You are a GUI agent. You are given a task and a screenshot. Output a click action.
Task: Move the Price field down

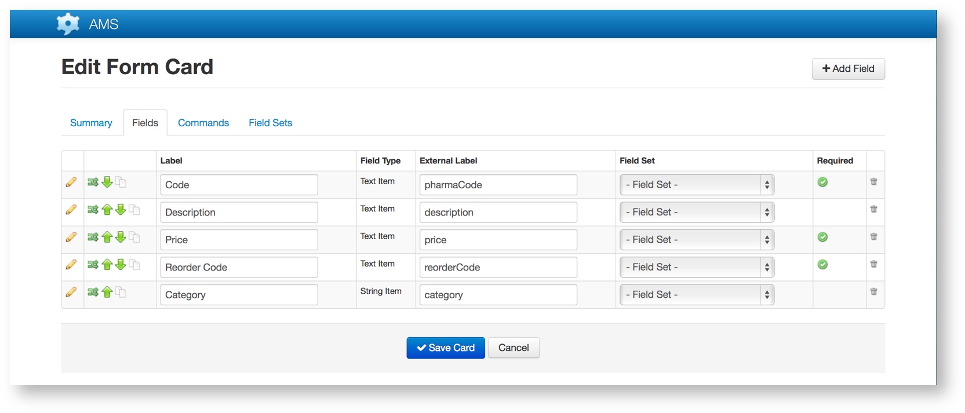[121, 237]
